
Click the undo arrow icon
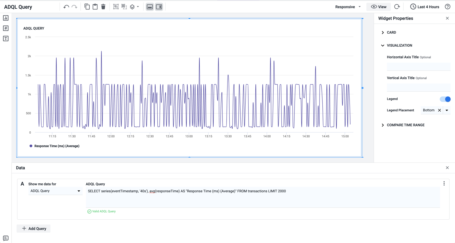click(x=66, y=7)
